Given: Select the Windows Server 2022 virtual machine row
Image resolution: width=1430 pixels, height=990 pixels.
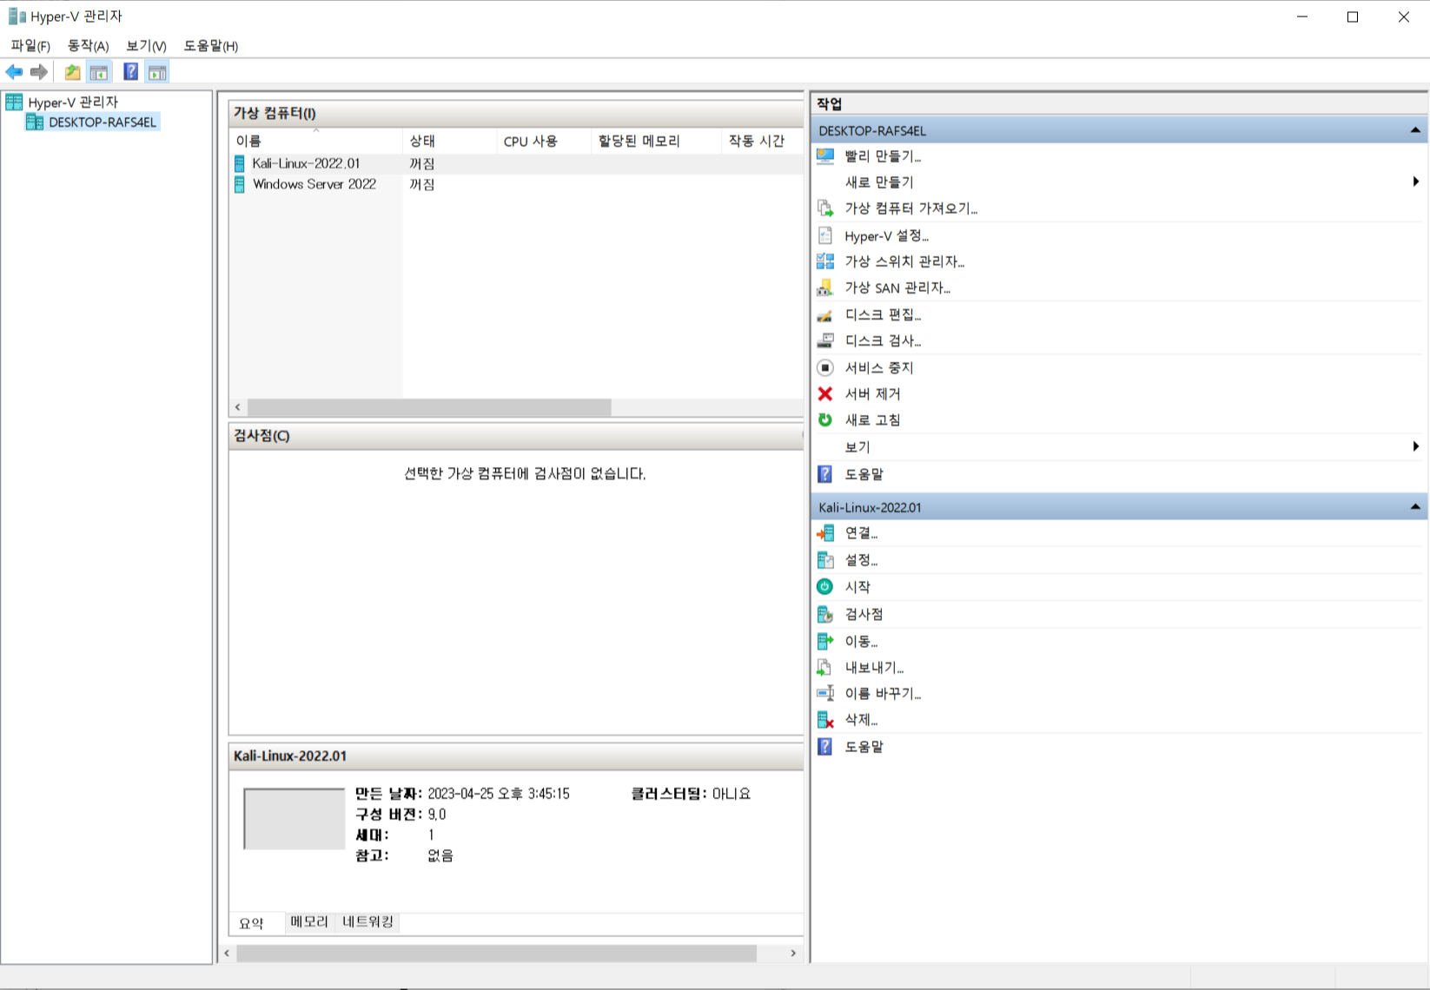Looking at the screenshot, I should coord(516,184).
